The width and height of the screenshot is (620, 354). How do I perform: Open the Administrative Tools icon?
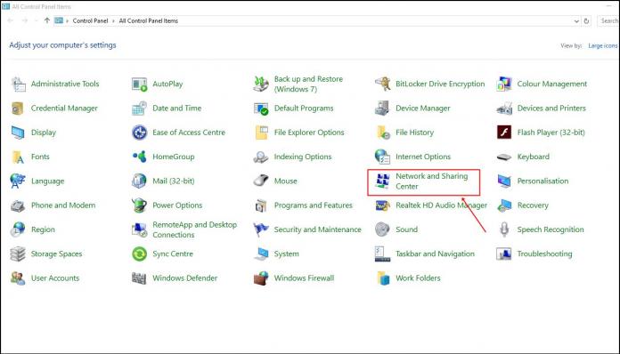click(x=18, y=84)
